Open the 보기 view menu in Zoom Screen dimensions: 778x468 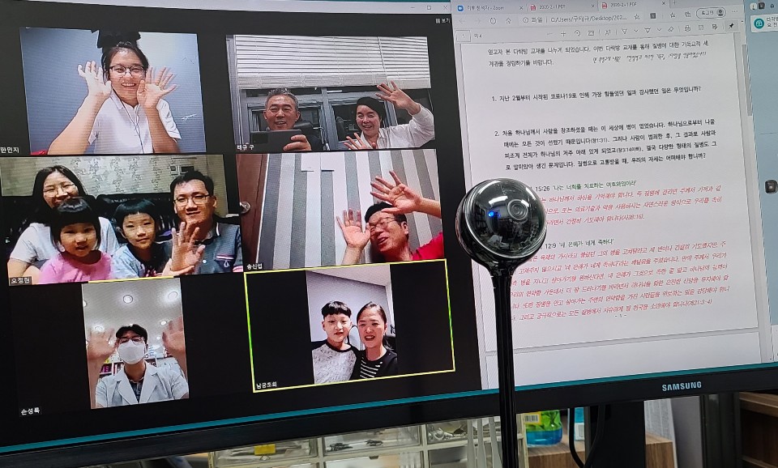[x=442, y=21]
